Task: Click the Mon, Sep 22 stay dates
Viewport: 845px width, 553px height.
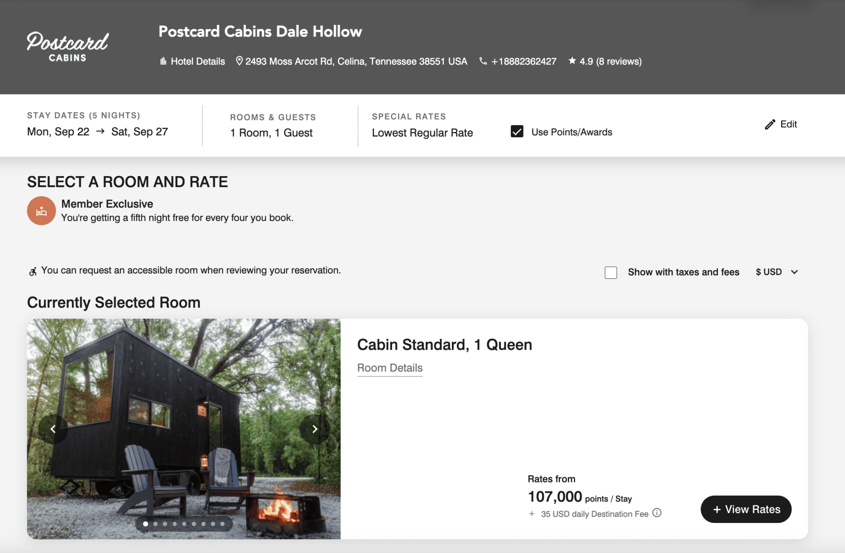Action: [x=58, y=131]
